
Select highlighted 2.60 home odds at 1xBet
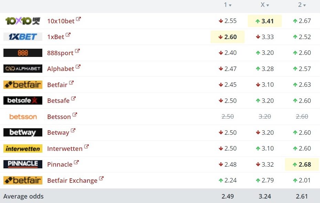(227, 37)
